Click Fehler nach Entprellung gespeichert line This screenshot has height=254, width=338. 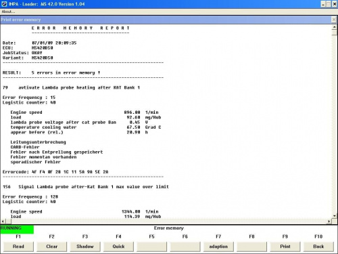[57, 152]
